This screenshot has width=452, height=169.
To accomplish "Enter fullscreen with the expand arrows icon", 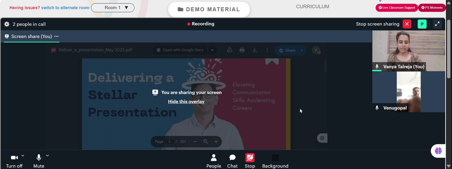I will 437,24.
